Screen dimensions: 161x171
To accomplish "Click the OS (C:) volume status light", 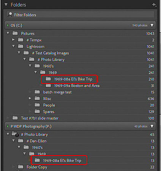I will [x=8, y=25].
